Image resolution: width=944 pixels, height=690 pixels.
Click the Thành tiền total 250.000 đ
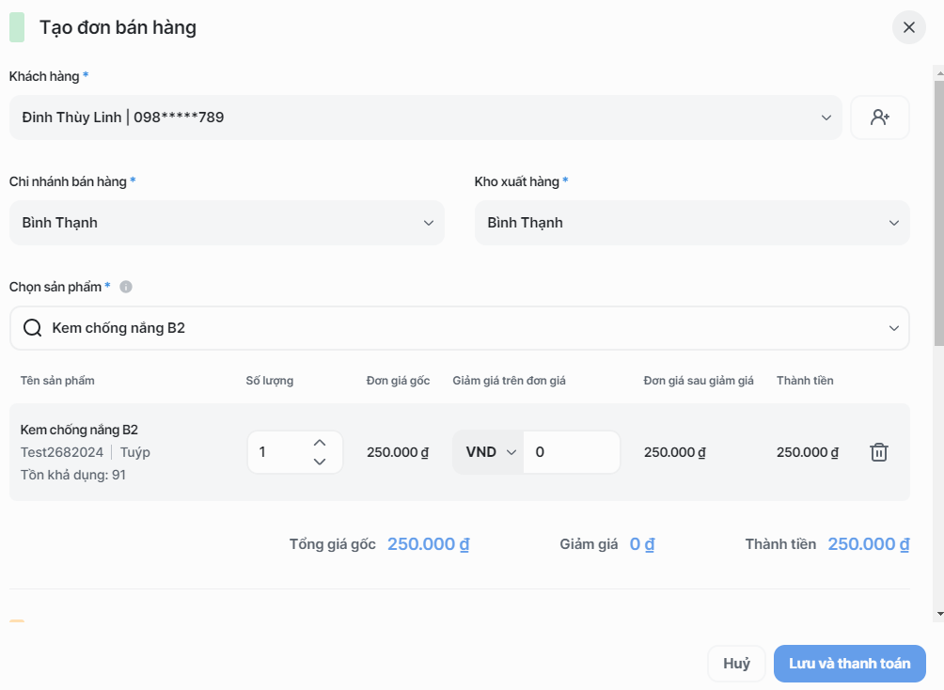868,544
